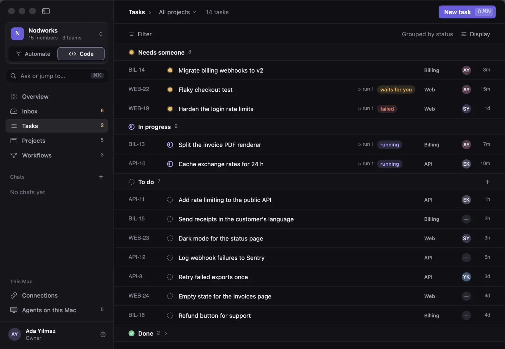The image size is (505, 349).
Task: Open the All projects dropdown
Action: (x=177, y=12)
